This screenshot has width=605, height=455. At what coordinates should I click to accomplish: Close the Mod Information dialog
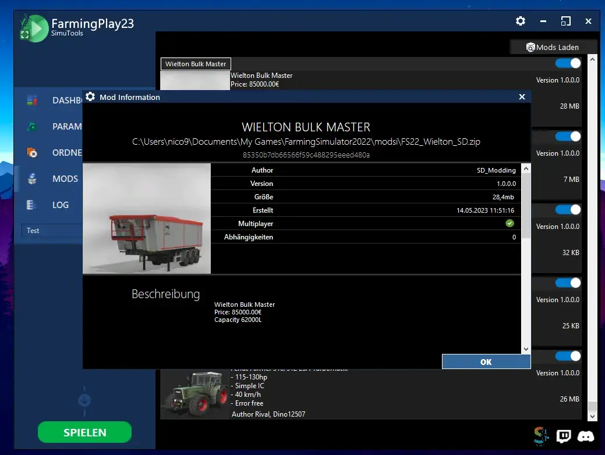click(522, 97)
